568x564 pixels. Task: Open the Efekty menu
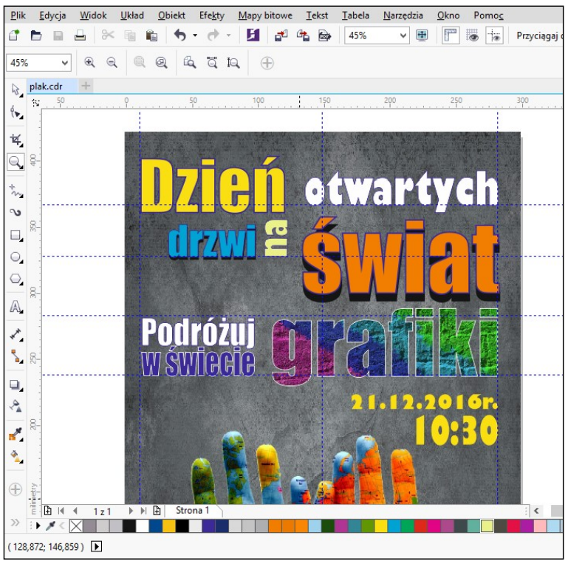212,16
